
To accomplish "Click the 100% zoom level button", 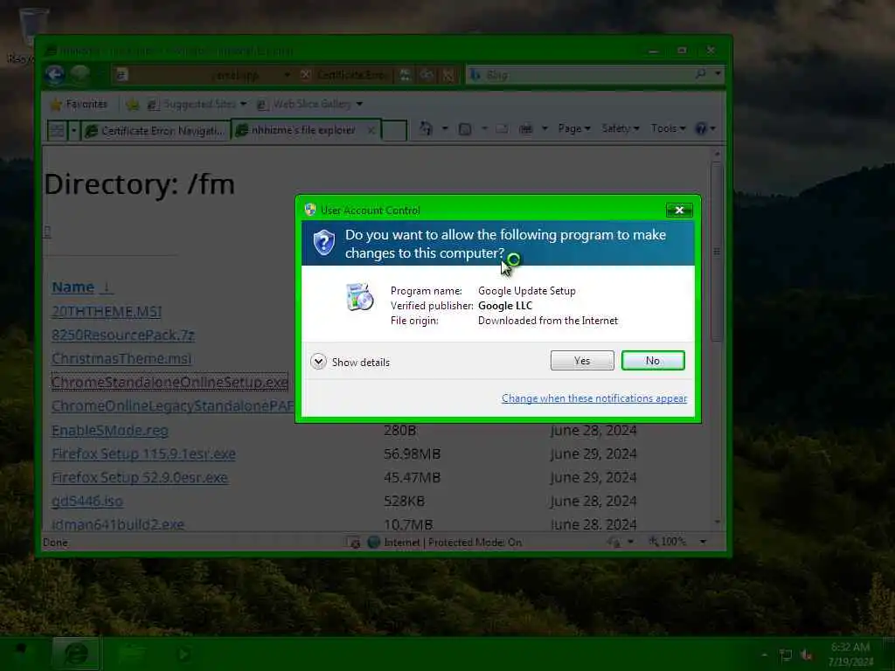I will tap(667, 542).
